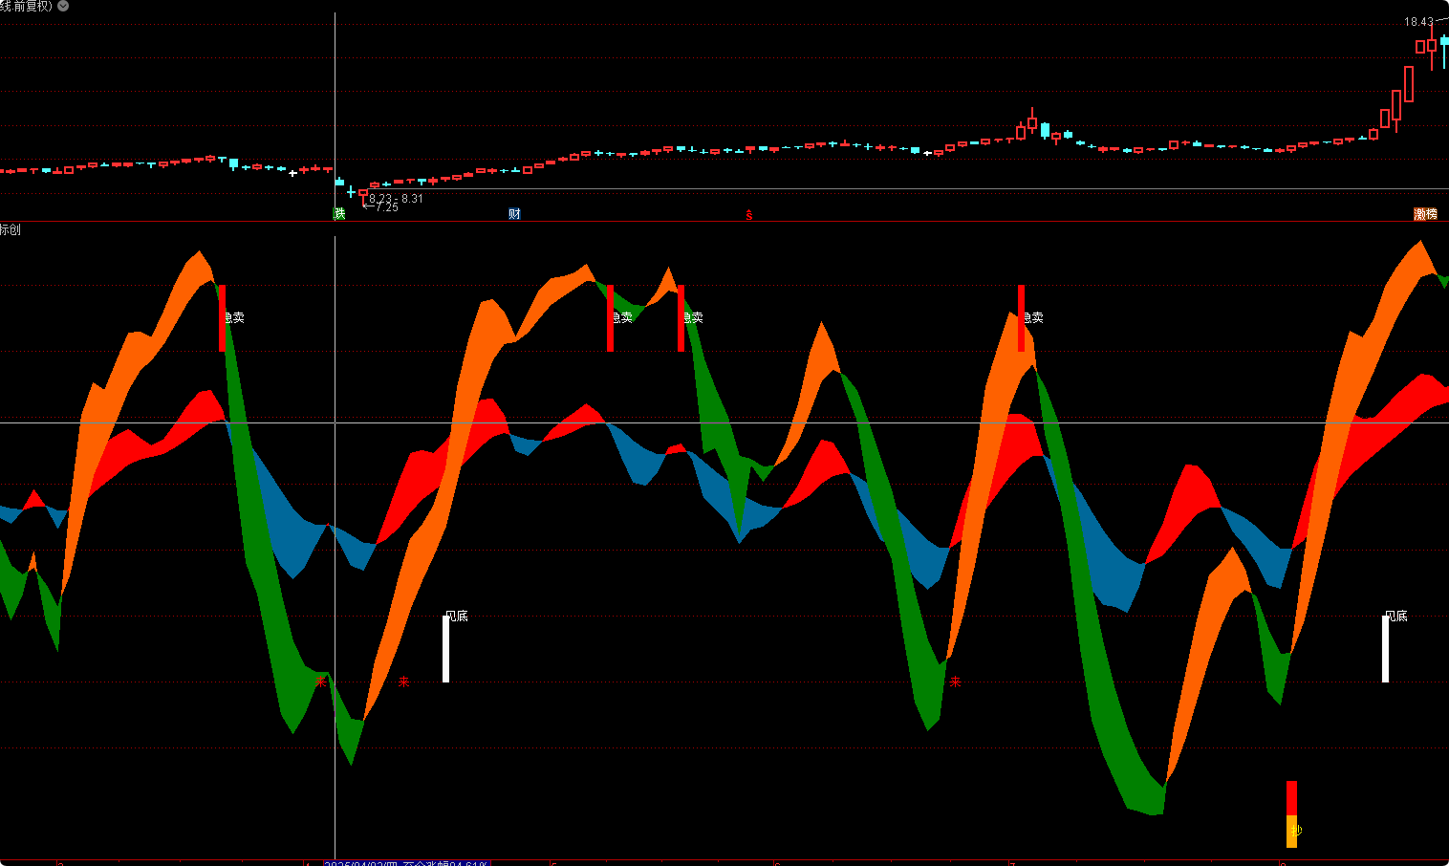Click the rightmost white 见底 signal bar
Viewport: 1449px width, 866px height.
click(x=1385, y=648)
